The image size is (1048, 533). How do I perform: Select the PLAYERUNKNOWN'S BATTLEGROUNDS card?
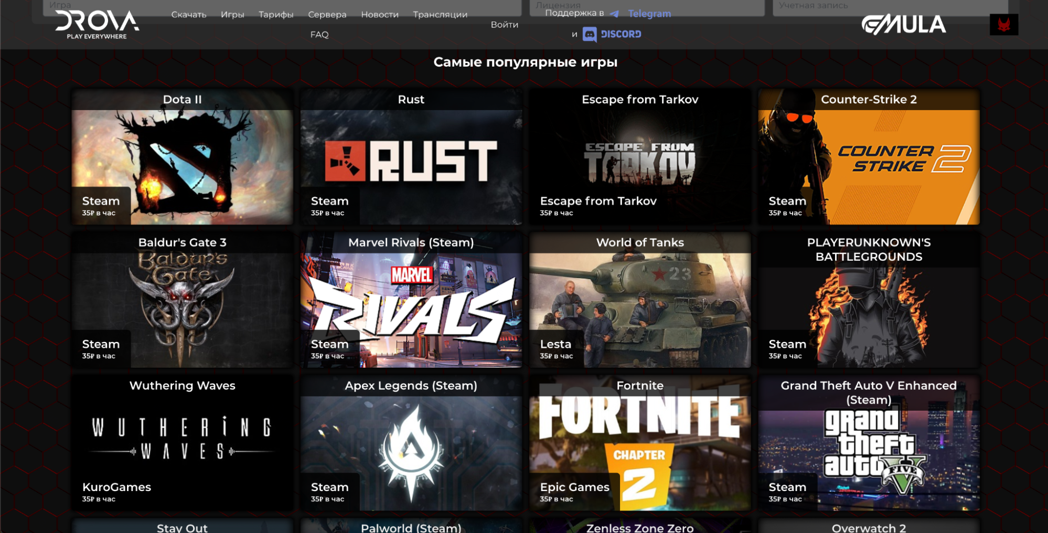[x=869, y=300]
